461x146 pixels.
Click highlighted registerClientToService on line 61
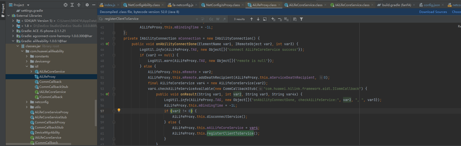(230, 133)
